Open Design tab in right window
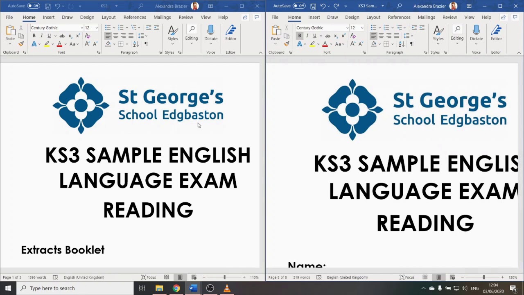Viewport: 524px width, 295px height. tap(352, 17)
